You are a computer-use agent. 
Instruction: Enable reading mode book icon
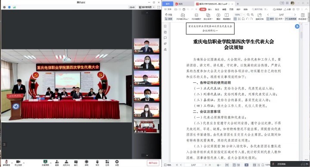[x=226, y=16]
